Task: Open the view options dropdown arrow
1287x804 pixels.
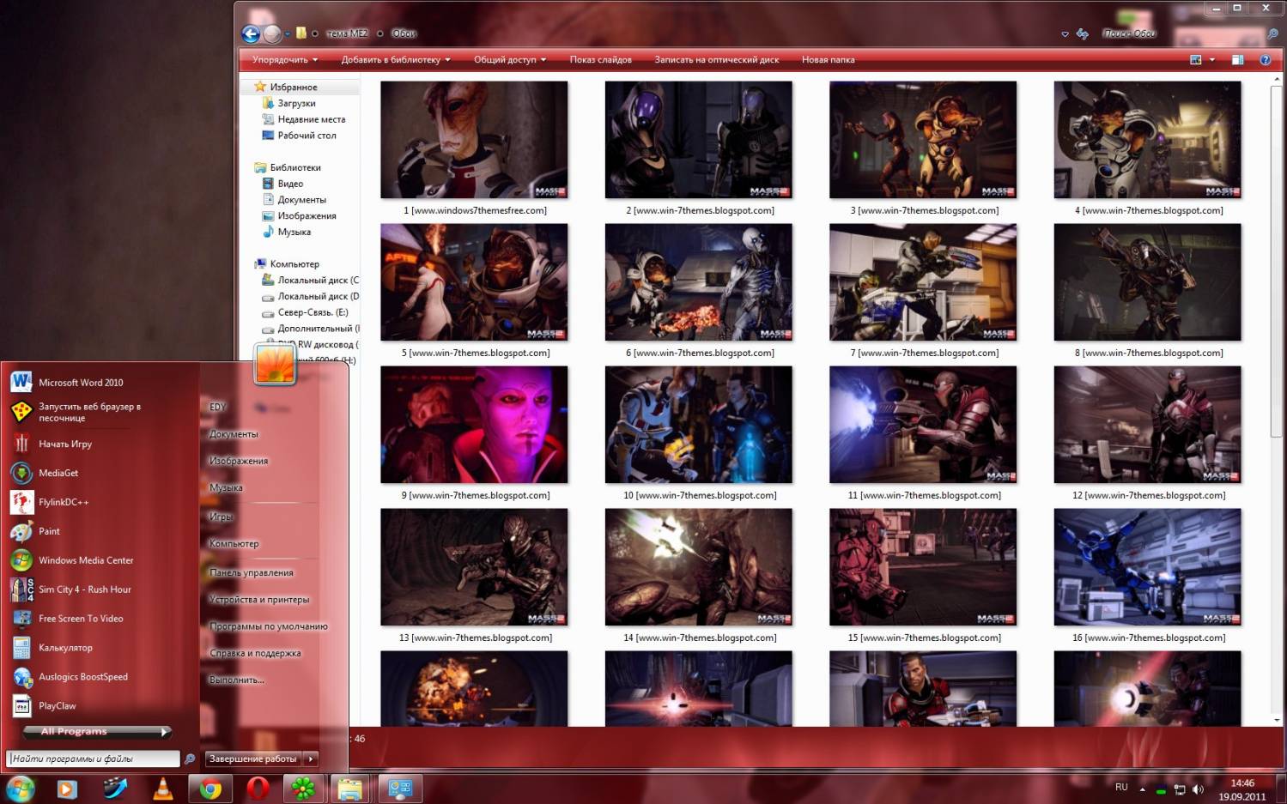Action: coord(1212,60)
